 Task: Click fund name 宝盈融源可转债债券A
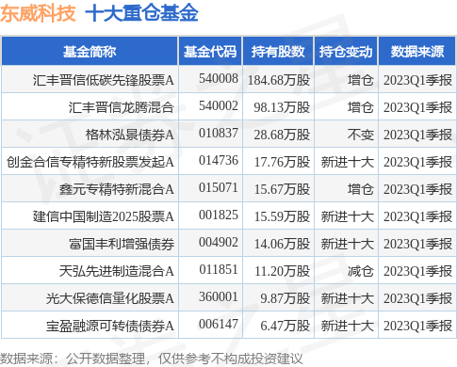110,326
